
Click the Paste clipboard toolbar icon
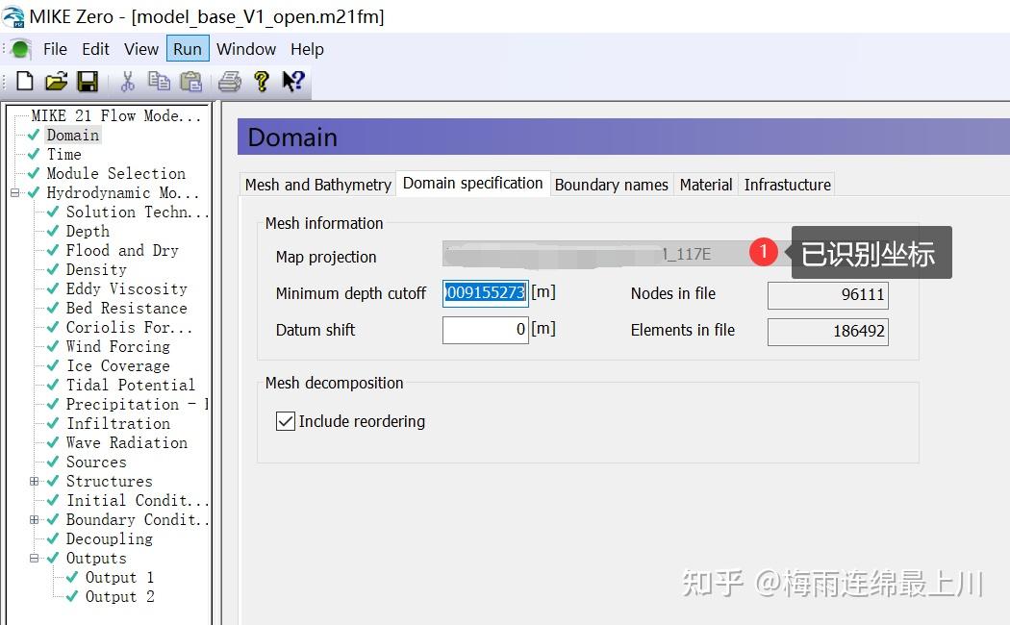click(x=190, y=81)
